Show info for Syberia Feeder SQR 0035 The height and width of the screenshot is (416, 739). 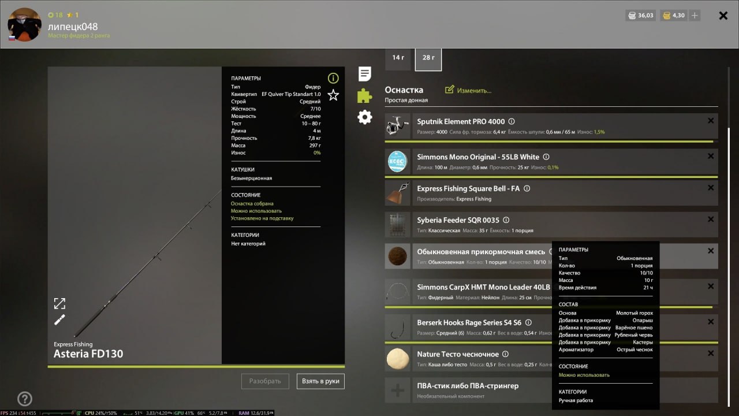pyautogui.click(x=506, y=220)
